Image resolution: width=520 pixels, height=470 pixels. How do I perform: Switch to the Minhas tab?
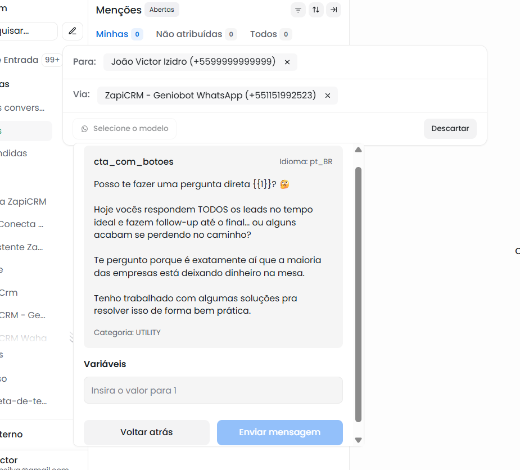pos(112,34)
